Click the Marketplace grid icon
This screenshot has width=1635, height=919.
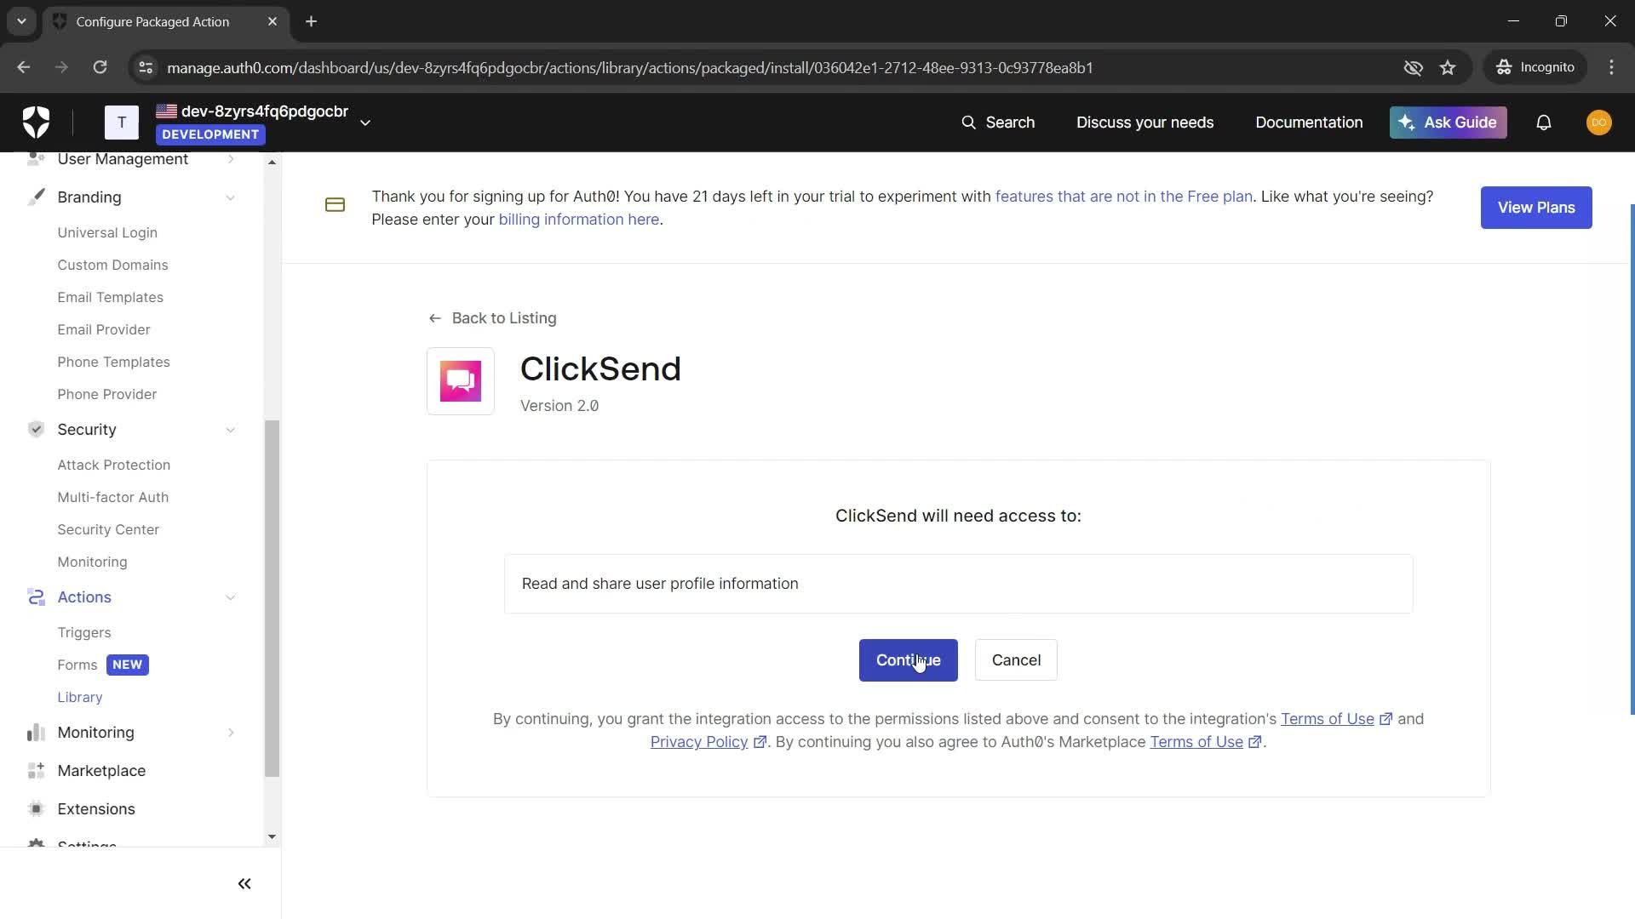(x=36, y=771)
